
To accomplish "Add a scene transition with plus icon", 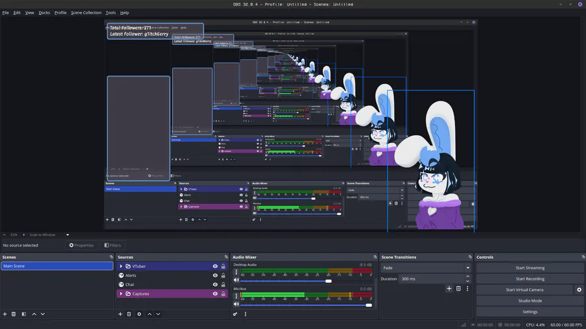I will point(449,288).
